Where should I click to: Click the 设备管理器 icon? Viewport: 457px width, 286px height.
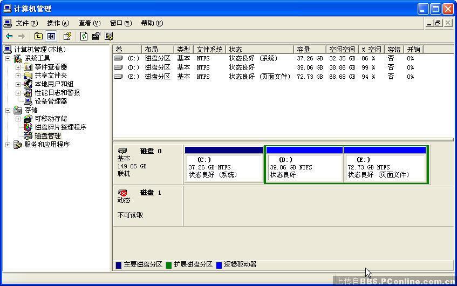28,101
